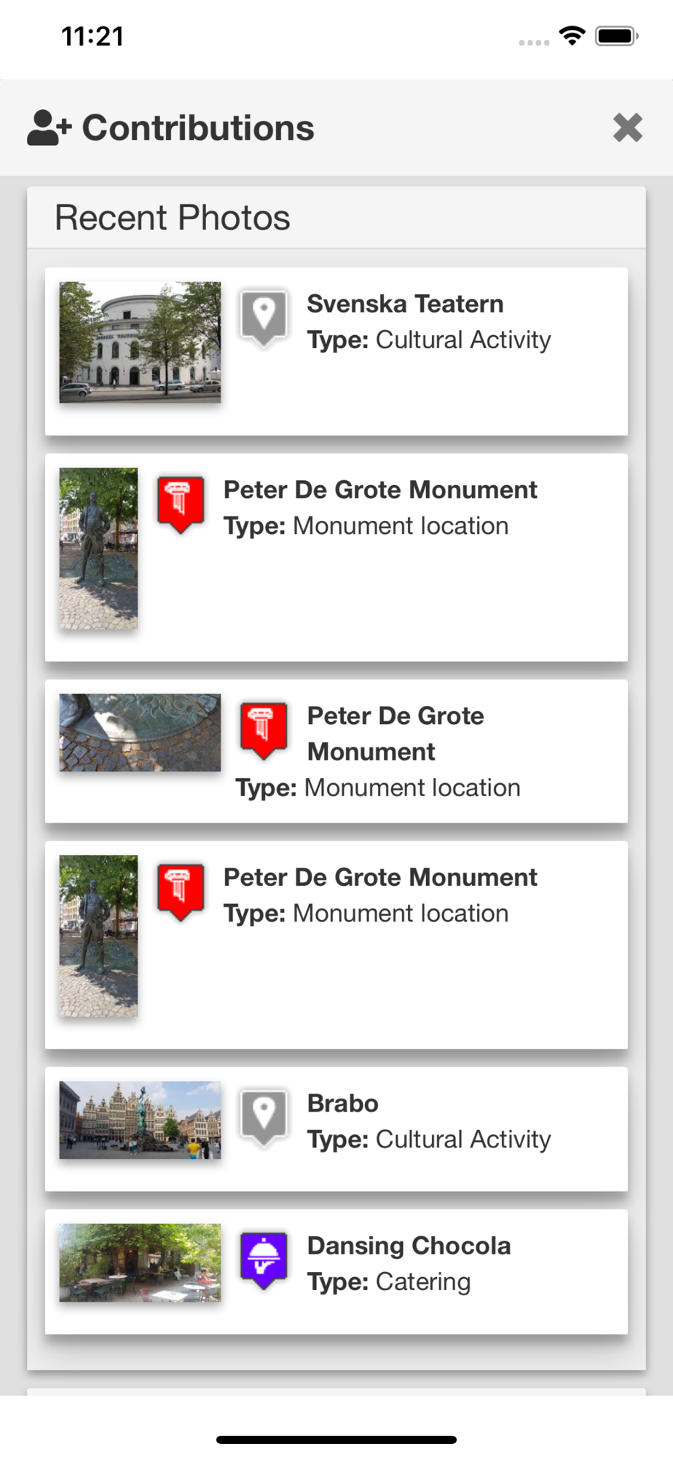
Task: View the first Peter De Grote statue photo
Action: (x=98, y=549)
